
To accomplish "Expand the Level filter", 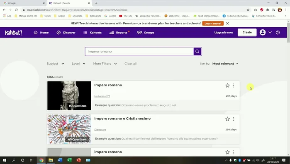I will point(78,64).
